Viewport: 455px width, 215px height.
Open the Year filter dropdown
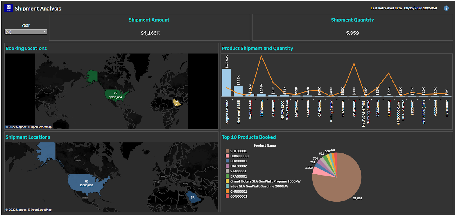coord(26,32)
